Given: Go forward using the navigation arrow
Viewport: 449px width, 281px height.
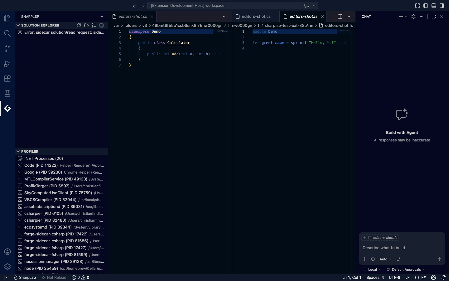Looking at the screenshot, I should click(x=143, y=6).
